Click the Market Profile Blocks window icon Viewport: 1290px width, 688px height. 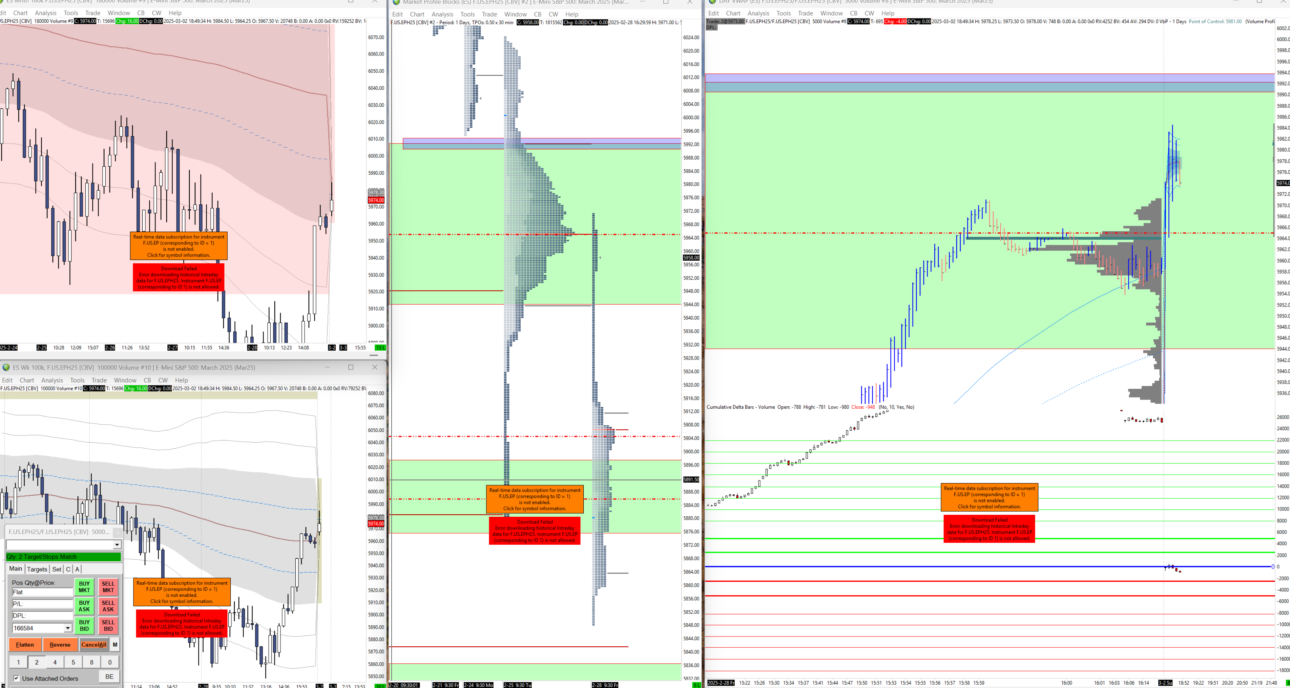pos(396,2)
